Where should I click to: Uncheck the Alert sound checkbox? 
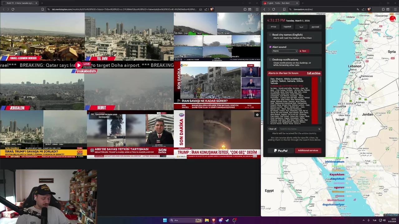270,47
